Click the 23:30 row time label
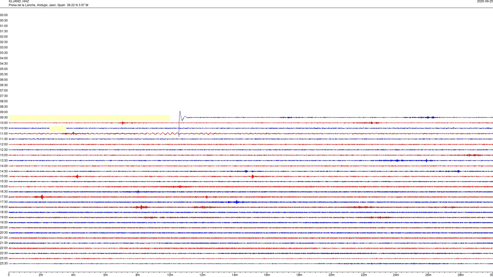 pos(4,263)
